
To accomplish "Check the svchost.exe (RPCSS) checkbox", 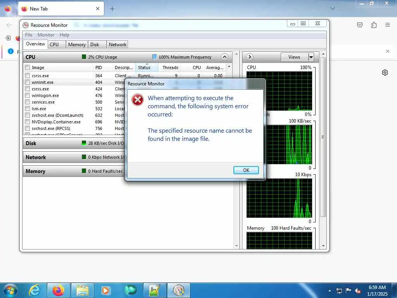I will click(x=28, y=128).
